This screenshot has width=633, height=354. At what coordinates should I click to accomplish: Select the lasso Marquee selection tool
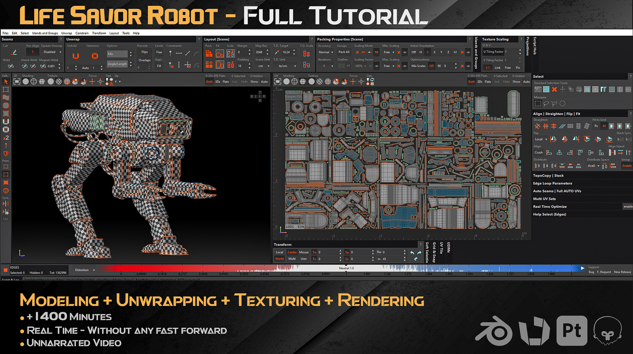point(546,103)
